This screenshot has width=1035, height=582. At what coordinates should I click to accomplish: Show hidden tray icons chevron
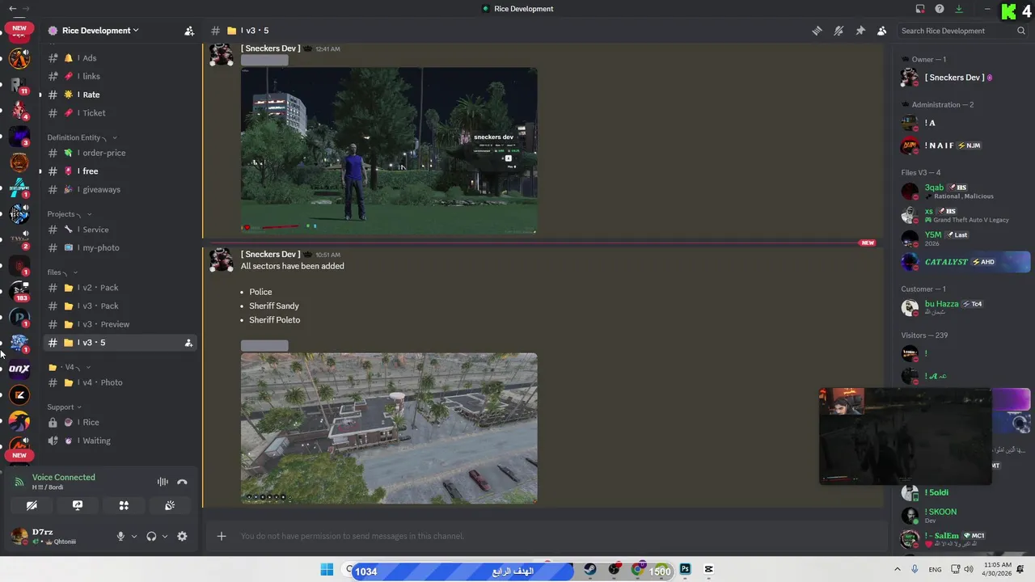click(x=897, y=570)
